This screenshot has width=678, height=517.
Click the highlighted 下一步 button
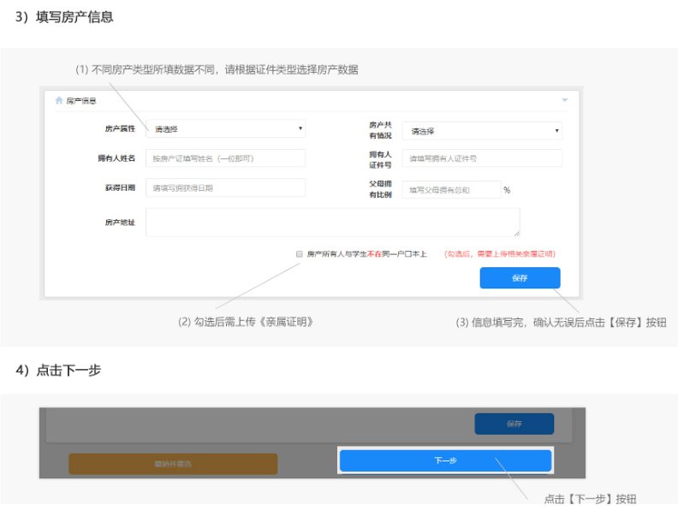click(x=445, y=461)
